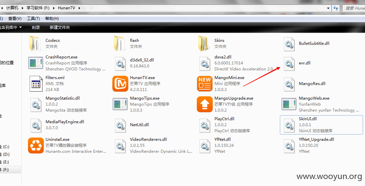Viewport: 365px width, 186px height.
Task: Expand the arrow after HunanTV in breadcrumb
Action: (x=79, y=8)
